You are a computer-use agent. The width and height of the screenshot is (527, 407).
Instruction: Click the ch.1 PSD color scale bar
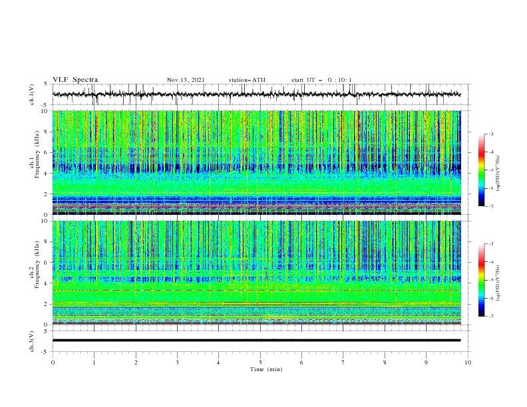tap(481, 170)
